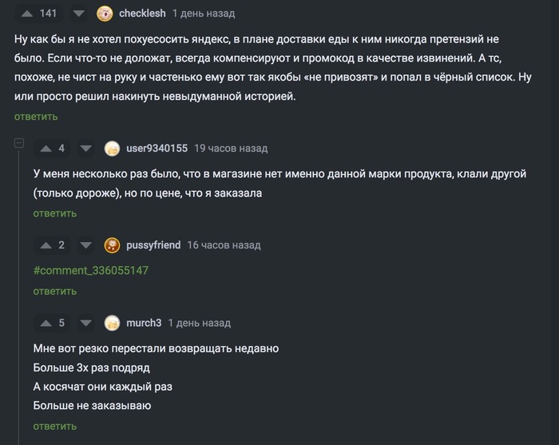Open checklesh's profile avatar
The height and width of the screenshot is (445, 559).
pos(105,14)
